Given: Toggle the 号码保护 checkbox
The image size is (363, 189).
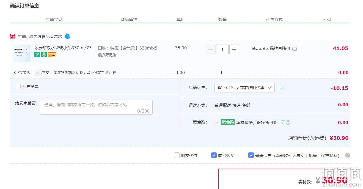Looking at the screenshot, I should coord(251,155).
